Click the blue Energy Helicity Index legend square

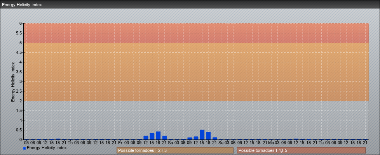24,148
